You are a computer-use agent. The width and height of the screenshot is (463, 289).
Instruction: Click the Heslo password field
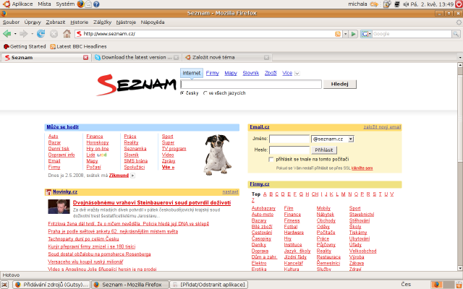coord(289,150)
